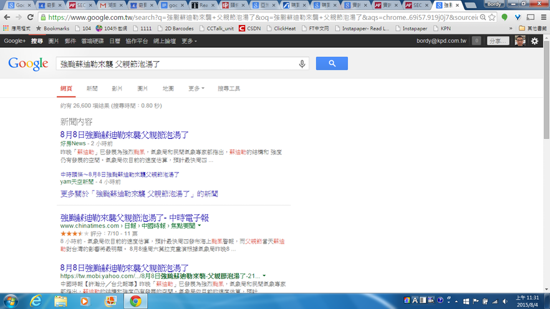Click the Chrome taskbar icon

click(x=135, y=302)
